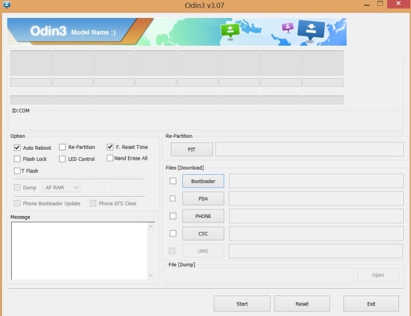
Task: Click the Phone Bootloader Update checkbox
Action: (17, 203)
